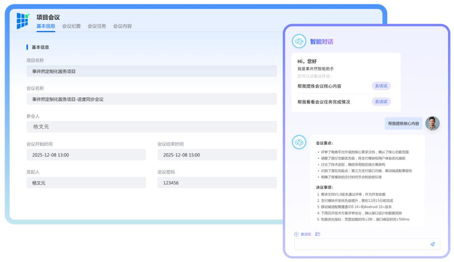
Task: Click 去试试 next to 帮我提炼会议核心内容
Action: point(381,86)
